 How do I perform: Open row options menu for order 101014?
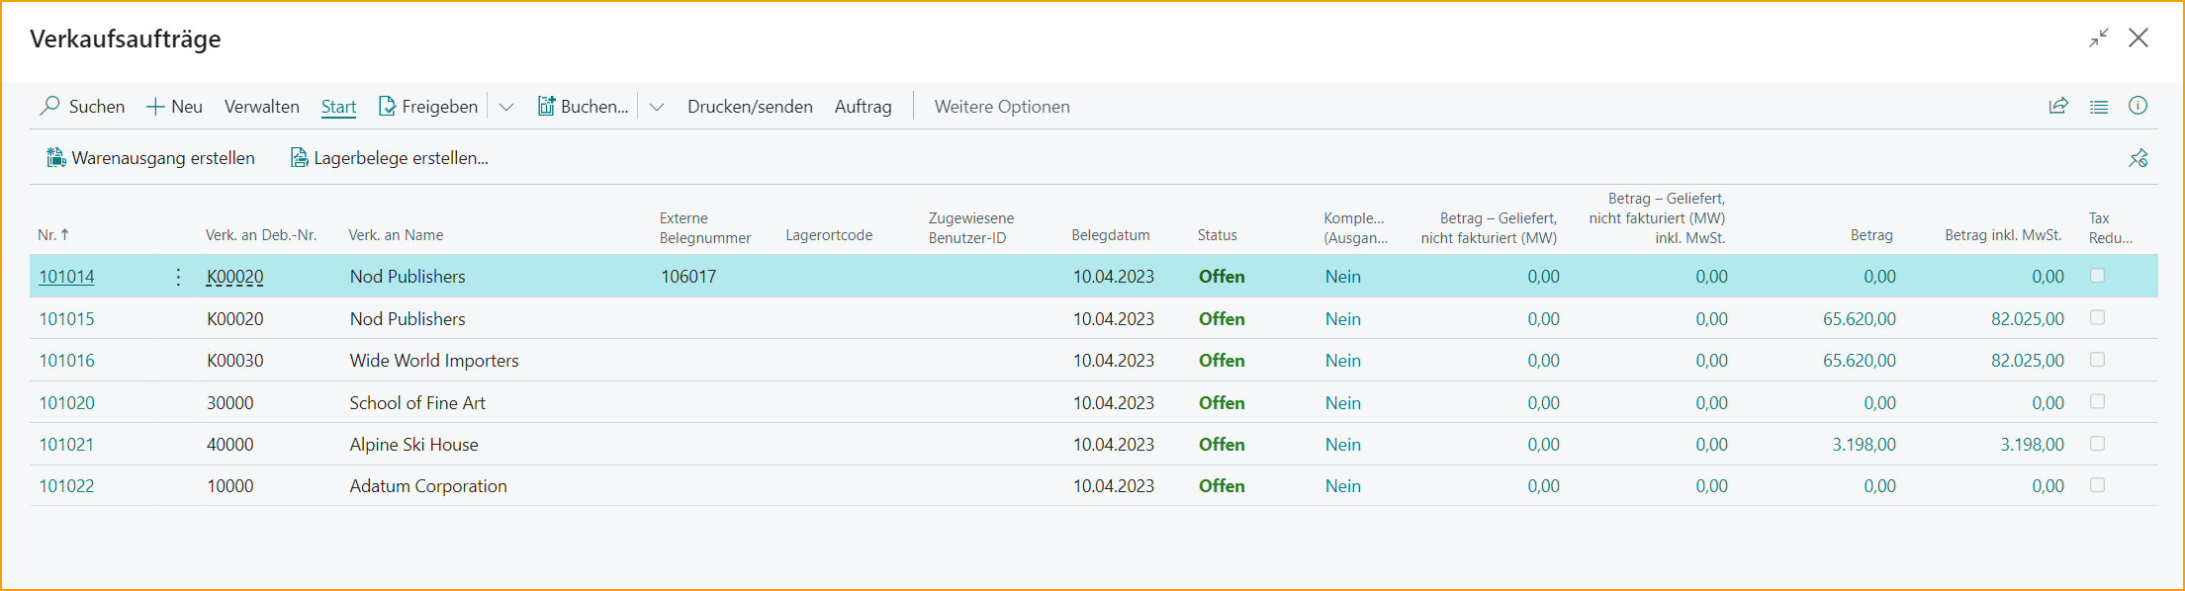point(178,277)
